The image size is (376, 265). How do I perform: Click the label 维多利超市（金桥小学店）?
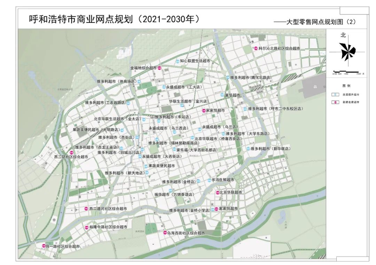click(x=190, y=210)
